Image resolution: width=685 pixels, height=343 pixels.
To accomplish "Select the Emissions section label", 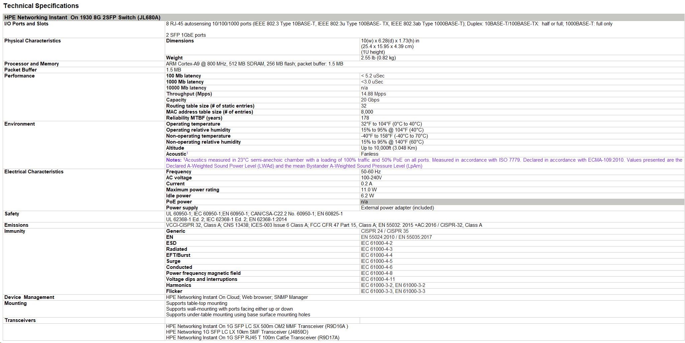I will point(16,225).
